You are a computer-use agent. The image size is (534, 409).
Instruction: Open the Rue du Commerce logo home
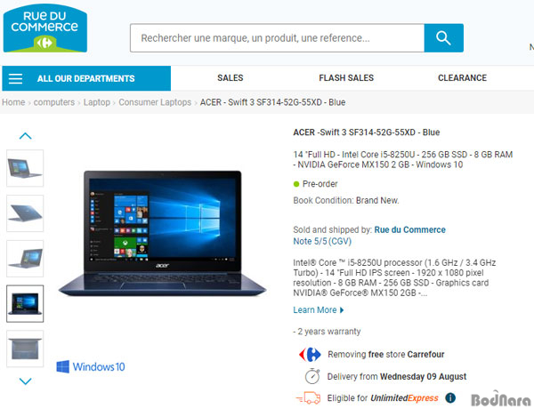coord(45,28)
